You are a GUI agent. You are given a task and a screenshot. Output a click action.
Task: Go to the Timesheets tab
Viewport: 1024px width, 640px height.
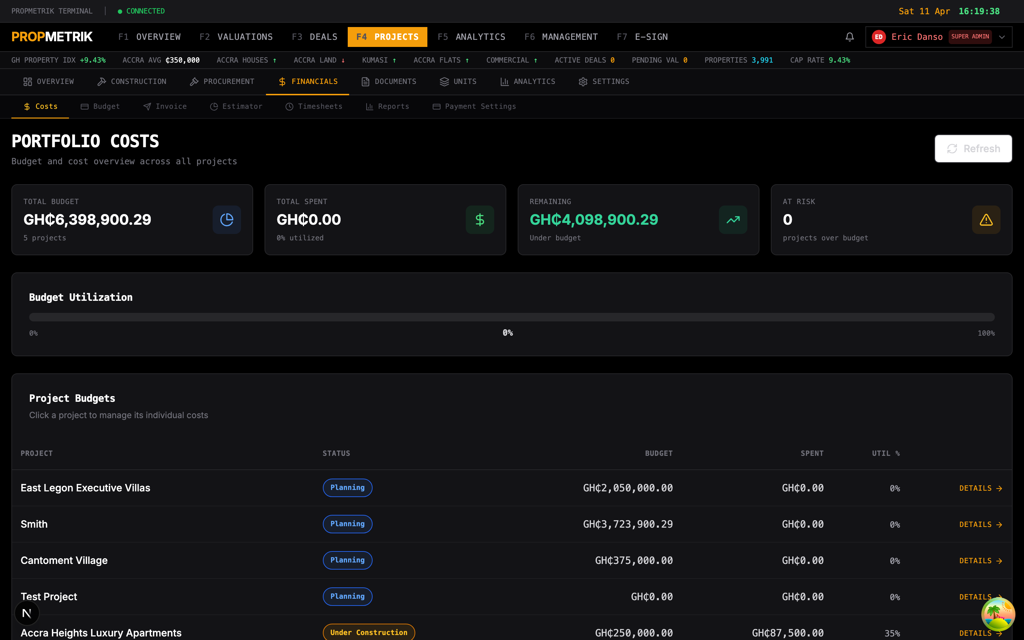point(314,106)
